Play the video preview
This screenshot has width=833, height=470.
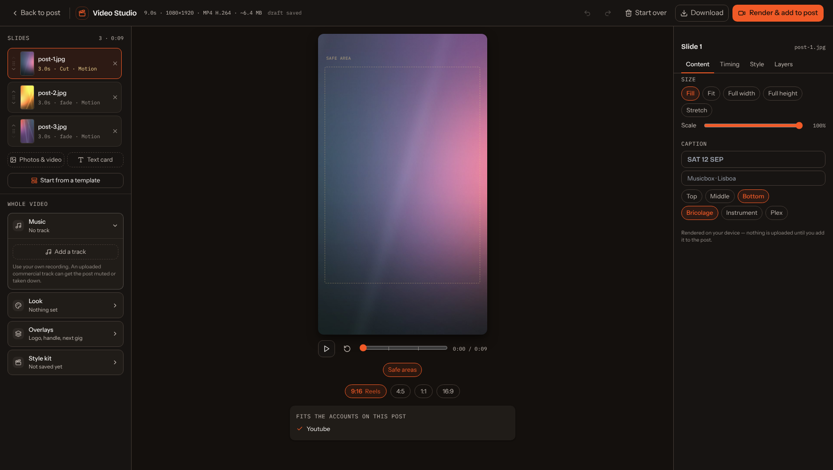327,349
